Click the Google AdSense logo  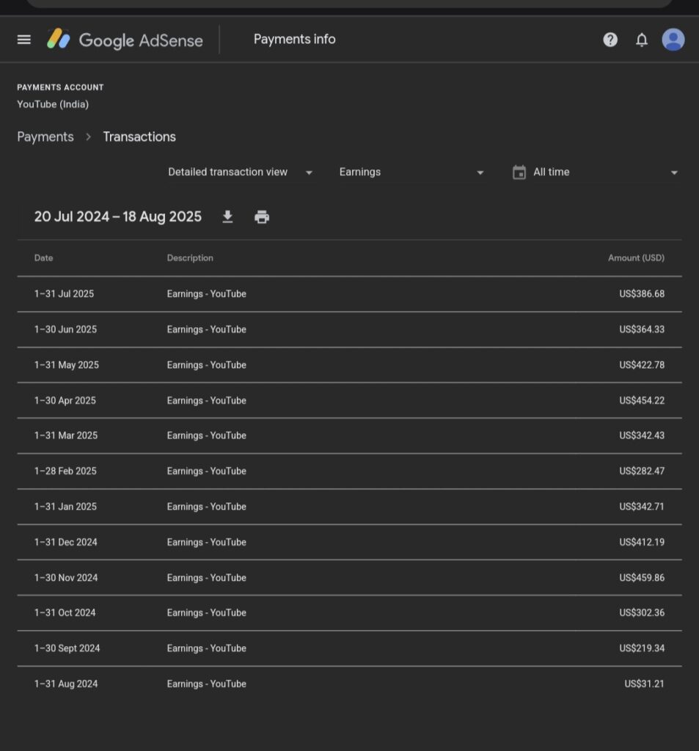(125, 40)
